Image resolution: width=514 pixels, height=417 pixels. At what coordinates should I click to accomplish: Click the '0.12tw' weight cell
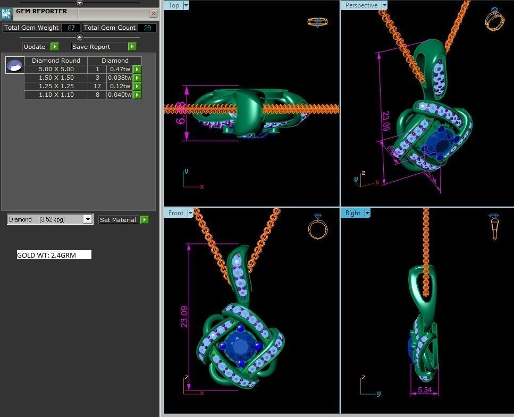coord(120,86)
